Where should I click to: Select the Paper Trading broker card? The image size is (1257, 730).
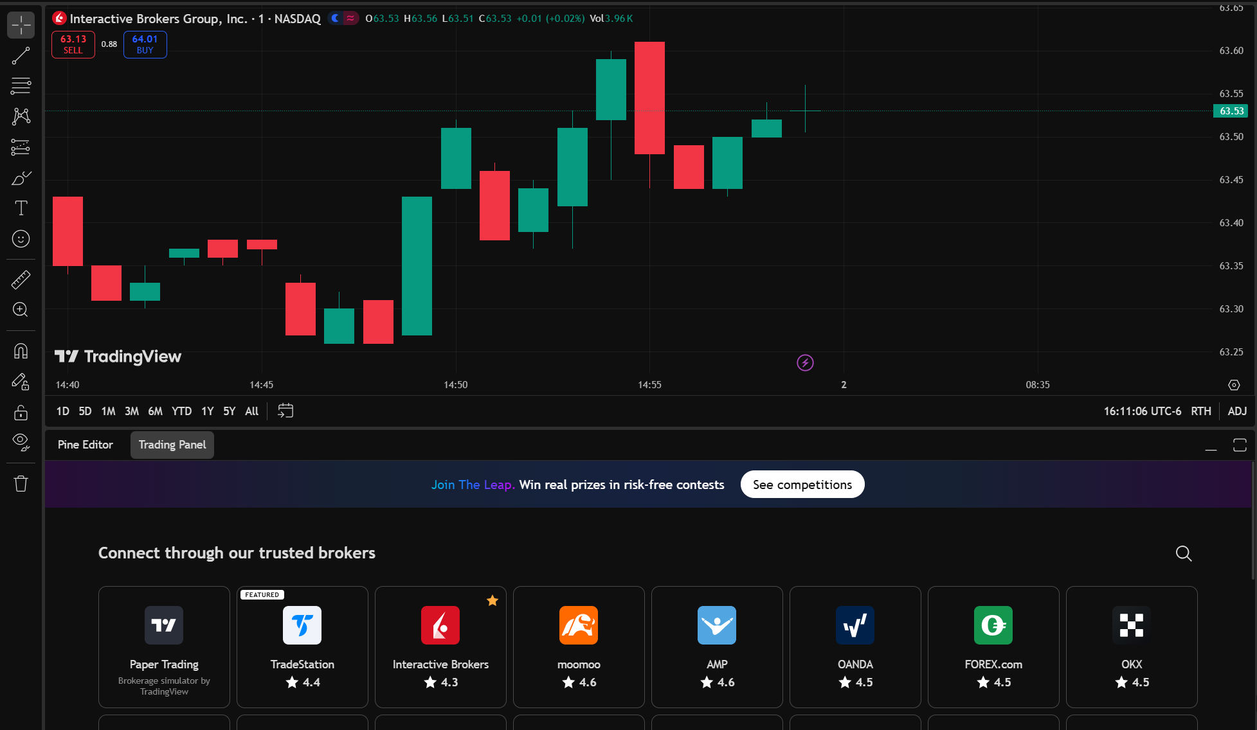click(164, 647)
